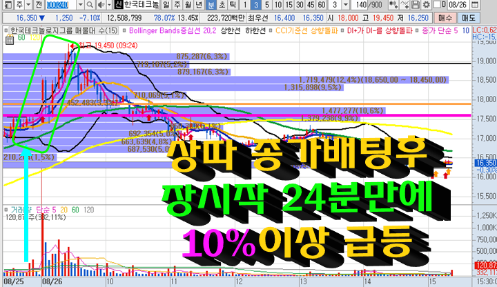Select the 3 minute interval

coord(256,5)
